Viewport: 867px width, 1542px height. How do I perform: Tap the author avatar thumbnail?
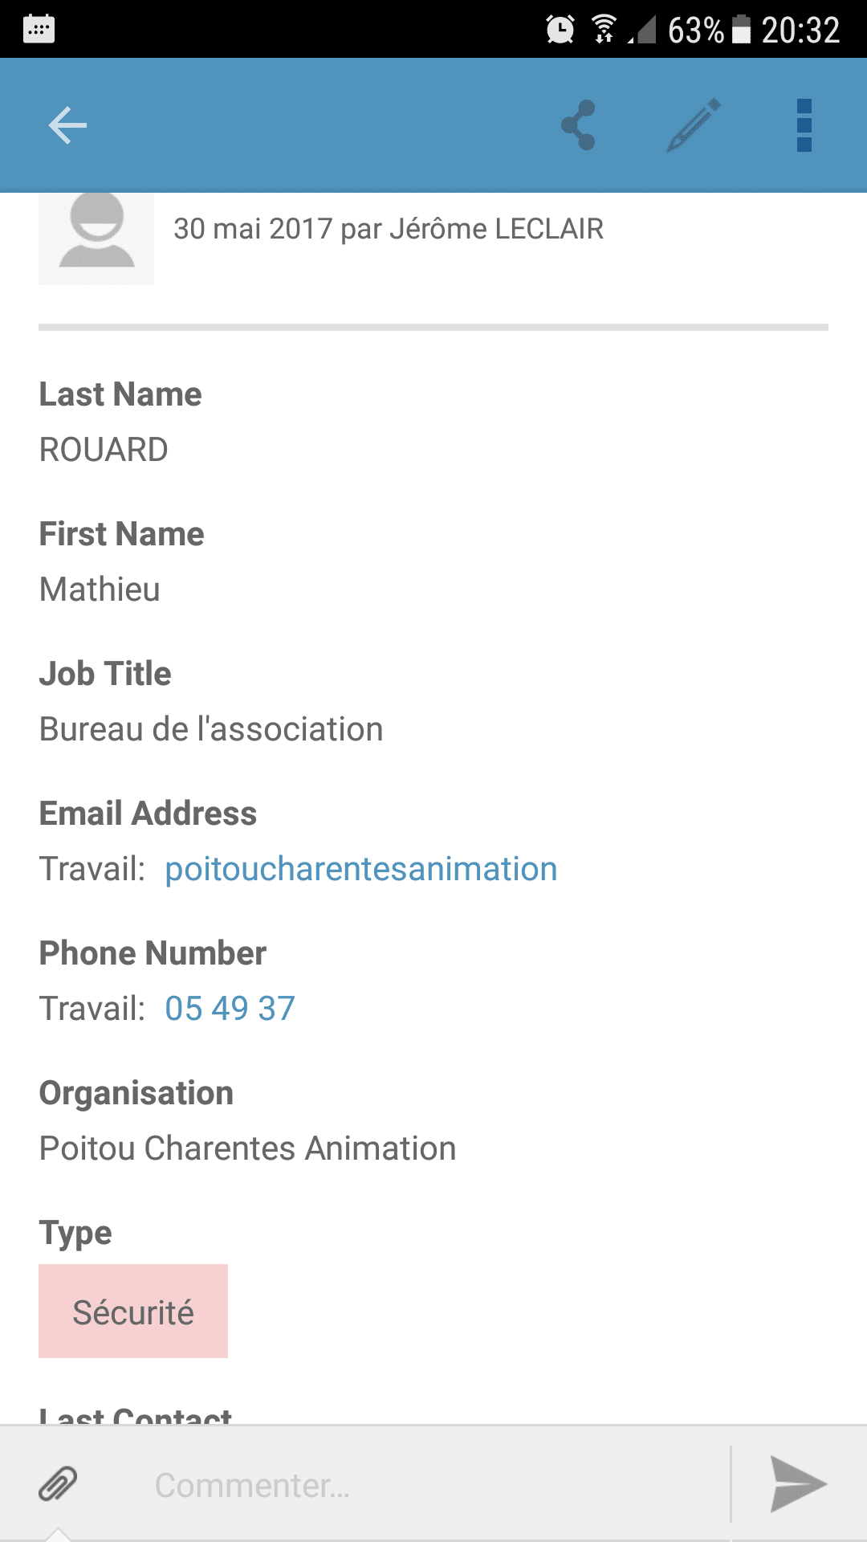96,237
